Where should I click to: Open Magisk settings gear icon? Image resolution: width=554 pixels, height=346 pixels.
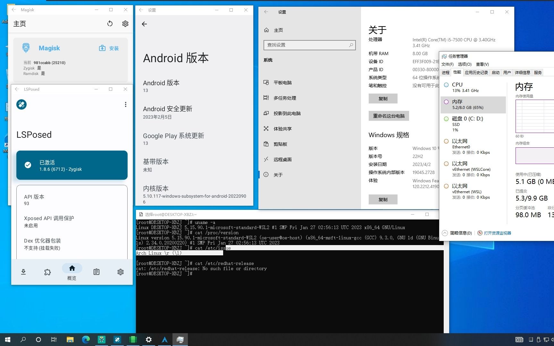125,24
